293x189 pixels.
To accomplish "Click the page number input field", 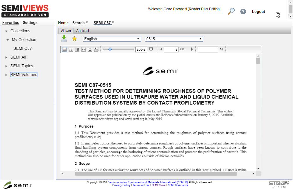I will pyautogui.click(x=171, y=50).
